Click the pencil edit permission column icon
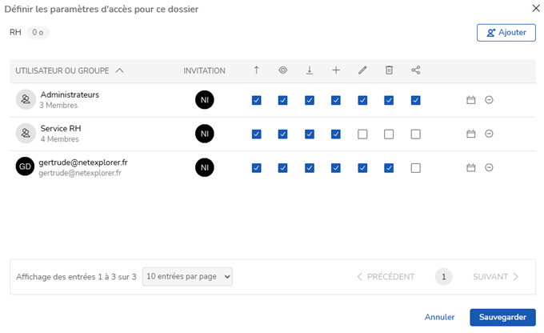The image size is (544, 333). pos(362,70)
